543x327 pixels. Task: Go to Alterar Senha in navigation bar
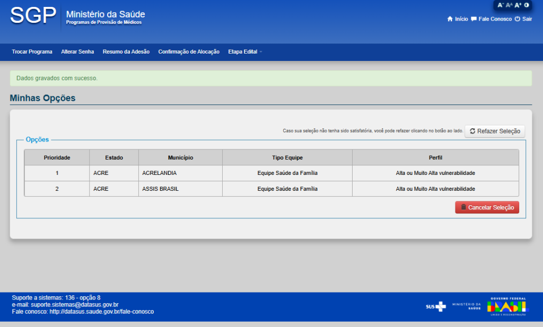pyautogui.click(x=77, y=52)
